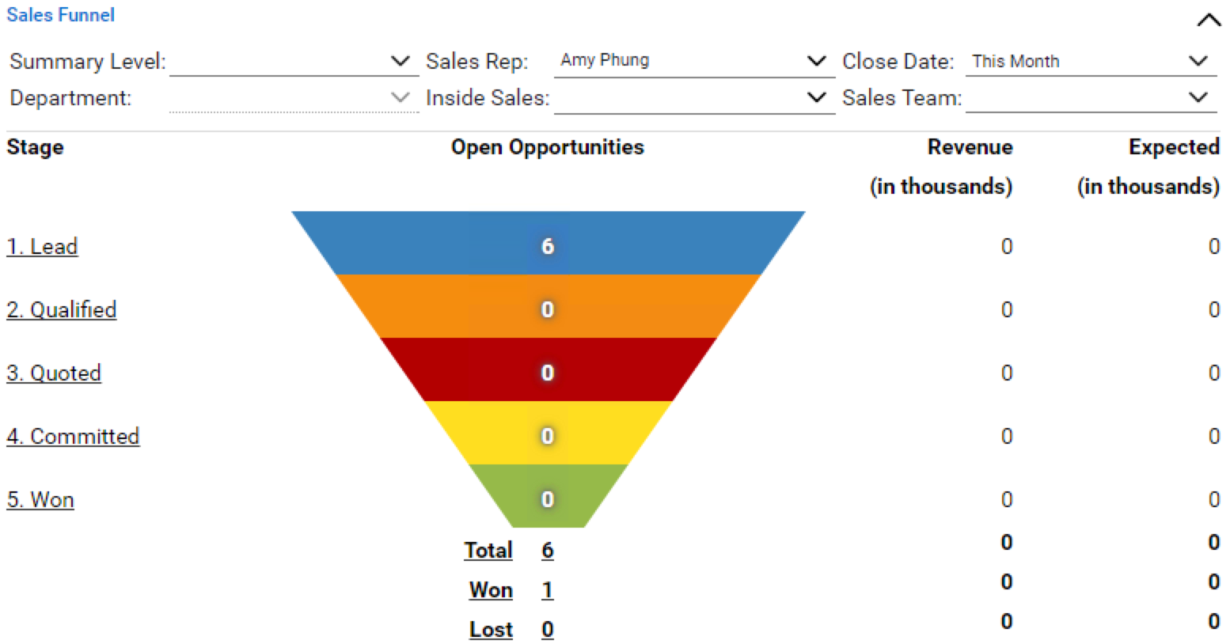Select the 4. Committed stage link
1230x644 pixels.
click(x=73, y=437)
